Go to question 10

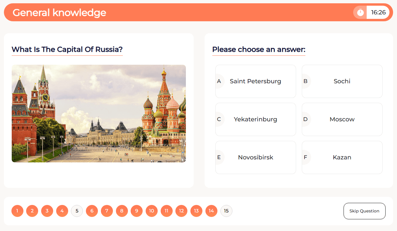click(x=152, y=211)
